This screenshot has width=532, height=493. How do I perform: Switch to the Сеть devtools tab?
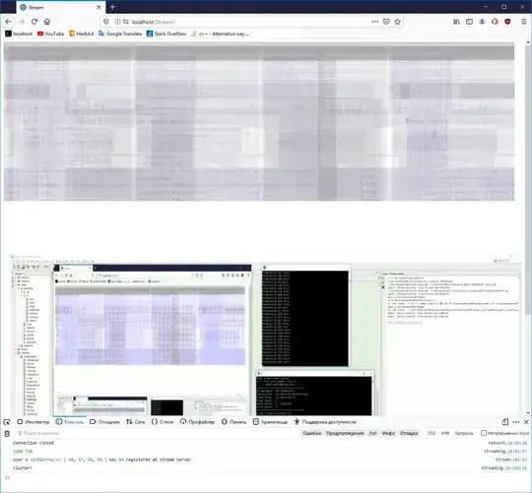136,422
